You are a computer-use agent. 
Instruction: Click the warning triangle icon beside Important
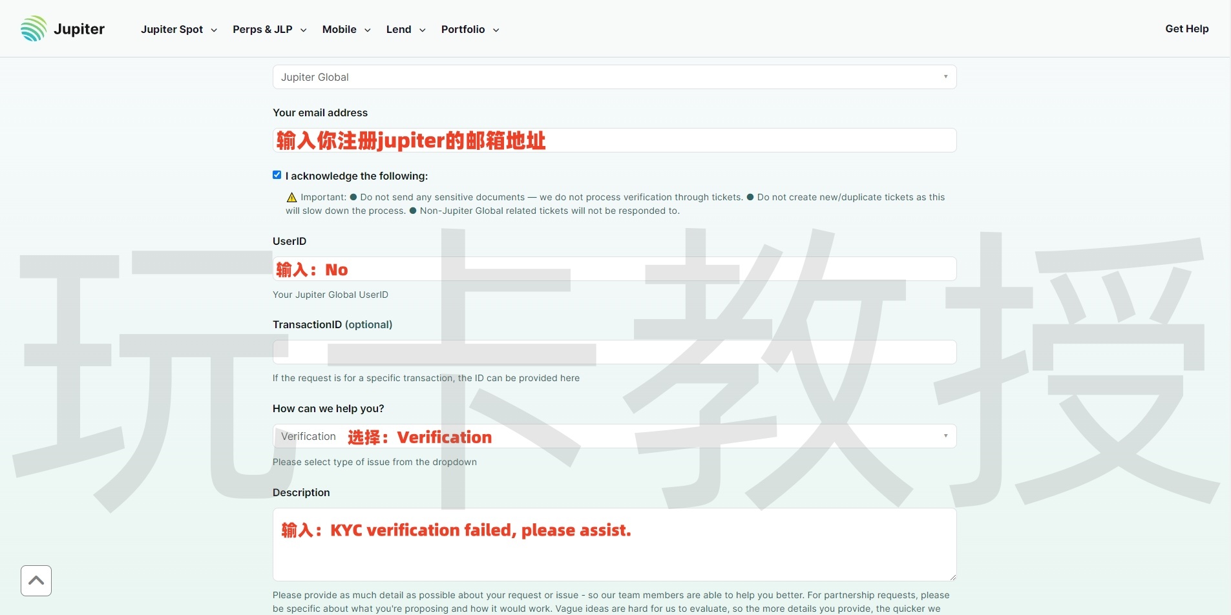pyautogui.click(x=291, y=198)
